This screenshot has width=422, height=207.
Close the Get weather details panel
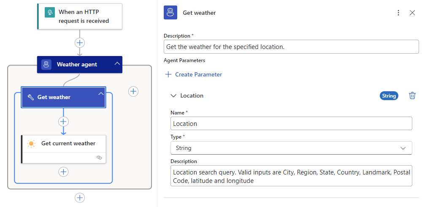(x=412, y=13)
